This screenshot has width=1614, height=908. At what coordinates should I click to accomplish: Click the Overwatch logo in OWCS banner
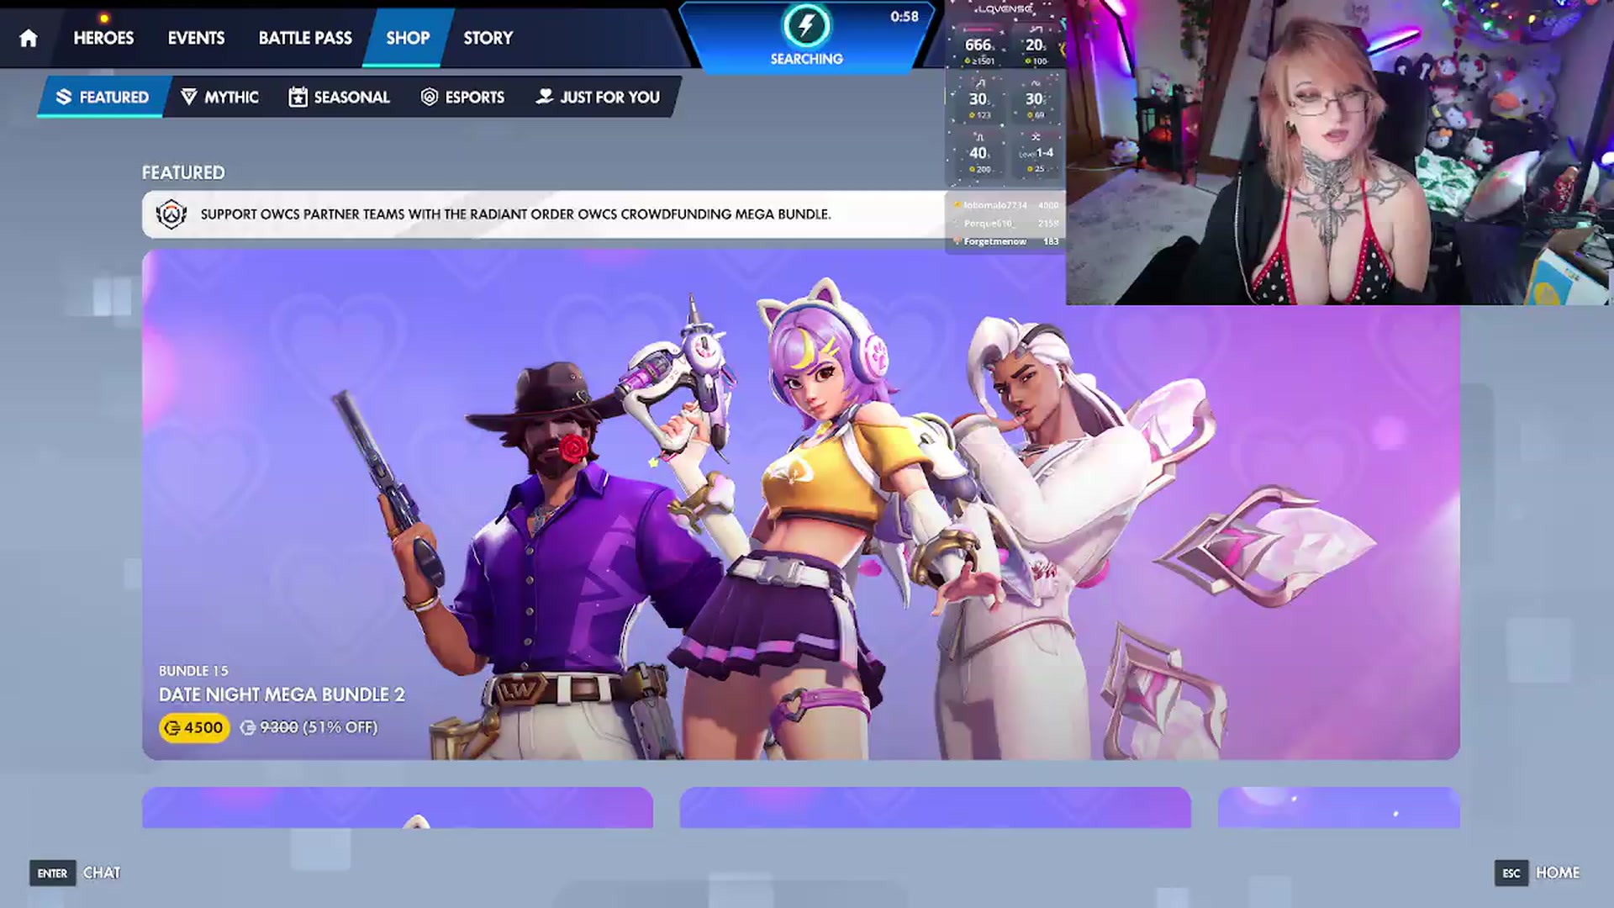click(x=171, y=214)
